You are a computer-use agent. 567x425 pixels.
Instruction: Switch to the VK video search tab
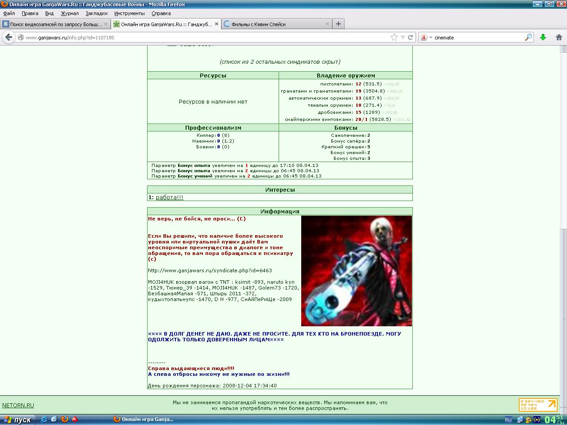click(x=55, y=24)
